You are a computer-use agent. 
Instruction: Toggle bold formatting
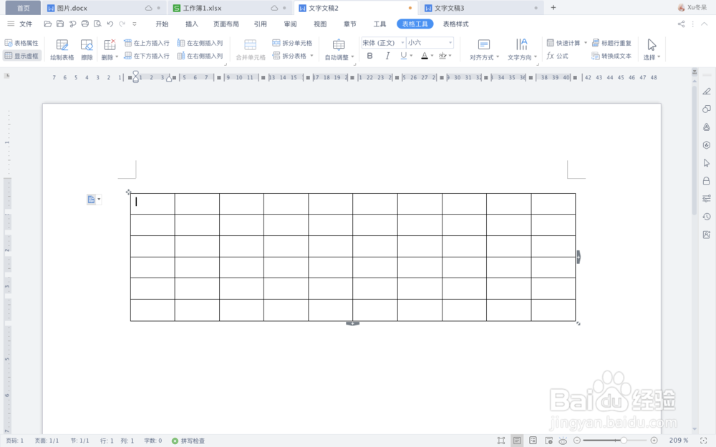[x=369, y=56]
